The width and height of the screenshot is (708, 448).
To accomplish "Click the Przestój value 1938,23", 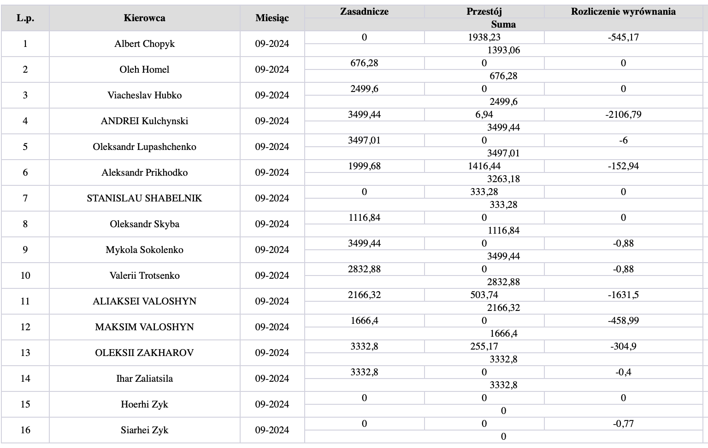I will pos(484,37).
